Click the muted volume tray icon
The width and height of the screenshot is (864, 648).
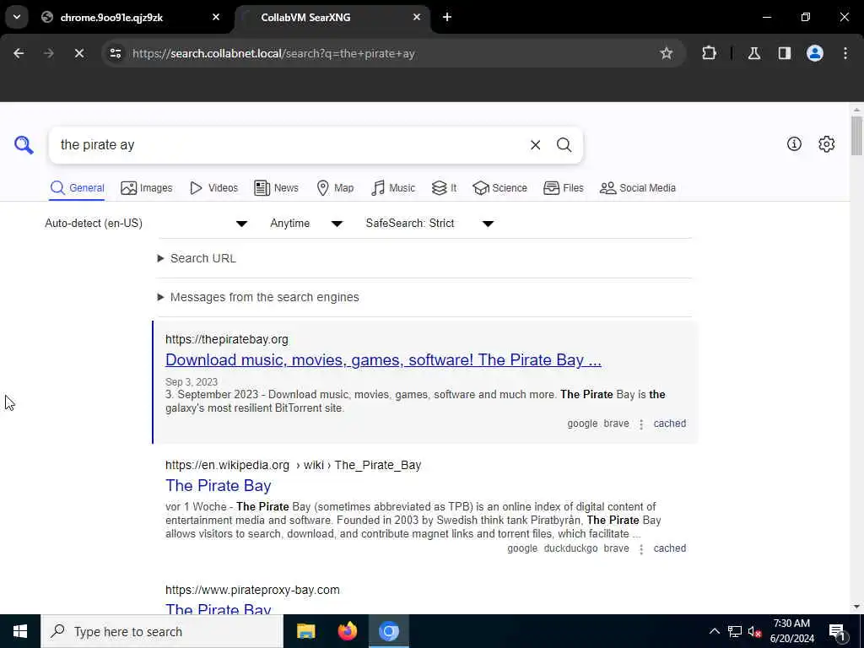pyautogui.click(x=754, y=631)
